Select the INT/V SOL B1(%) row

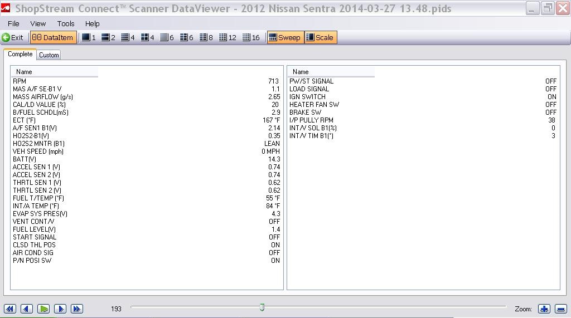(x=423, y=128)
